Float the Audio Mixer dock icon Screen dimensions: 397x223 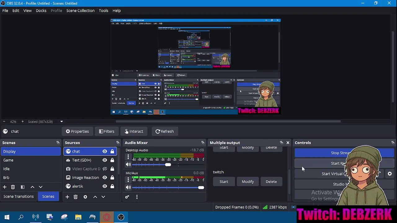[203, 143]
